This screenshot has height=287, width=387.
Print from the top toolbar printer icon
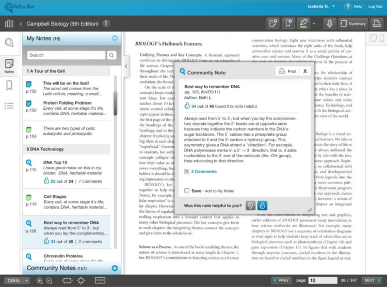(377, 24)
